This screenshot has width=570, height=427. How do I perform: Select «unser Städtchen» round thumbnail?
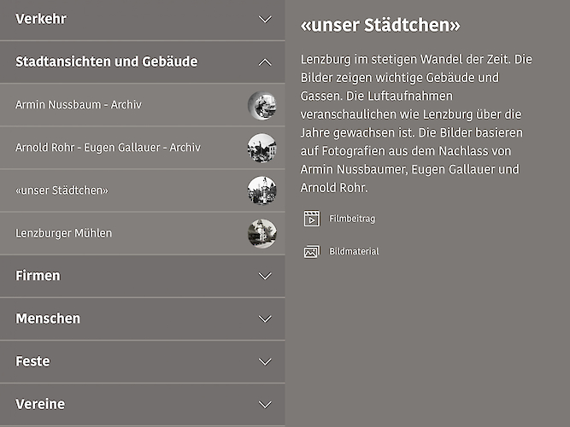point(261,190)
